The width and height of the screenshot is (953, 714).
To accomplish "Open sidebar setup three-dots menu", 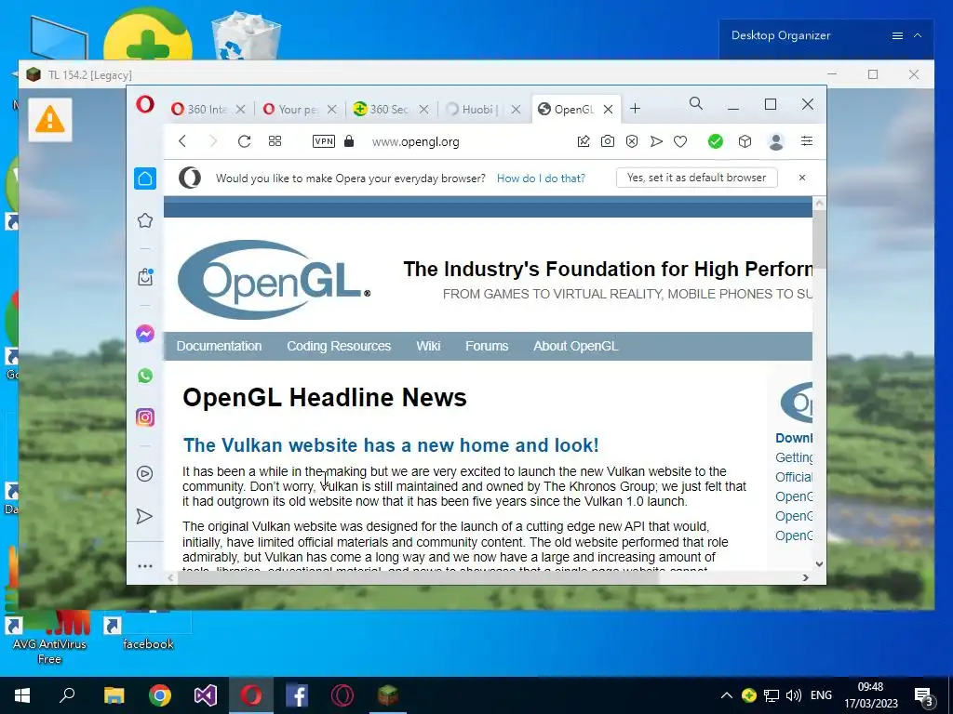I will [144, 566].
